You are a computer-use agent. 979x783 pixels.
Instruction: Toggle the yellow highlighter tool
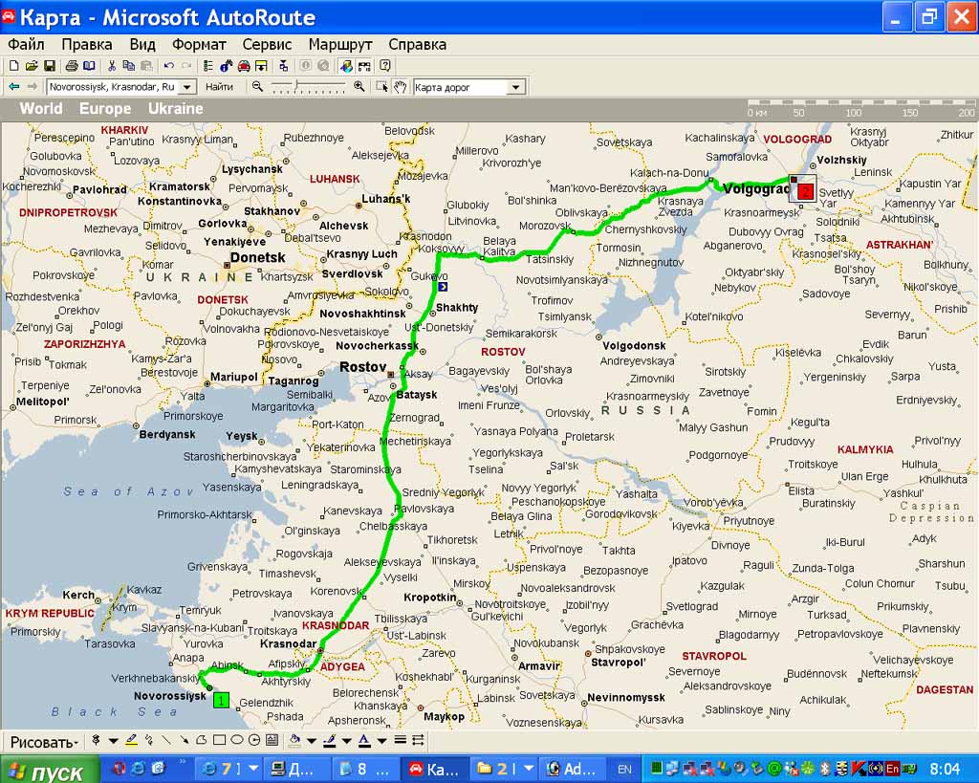tap(131, 741)
